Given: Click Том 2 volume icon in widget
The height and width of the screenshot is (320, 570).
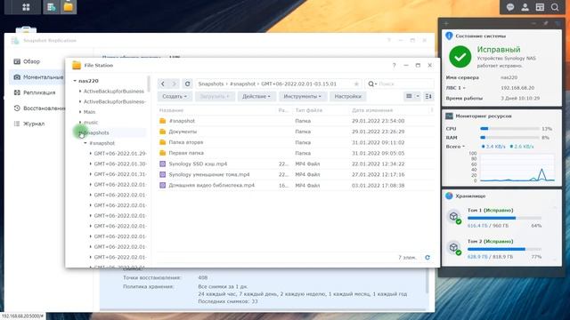Looking at the screenshot, I should [x=454, y=248].
